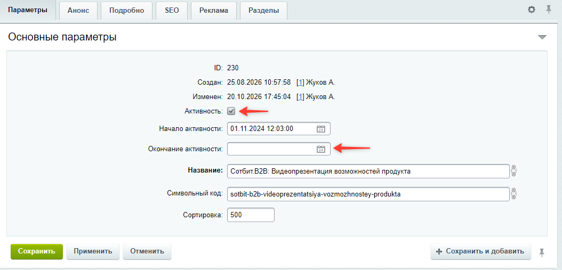Collapse the Основные параметры section
562x270 pixels.
(x=542, y=37)
